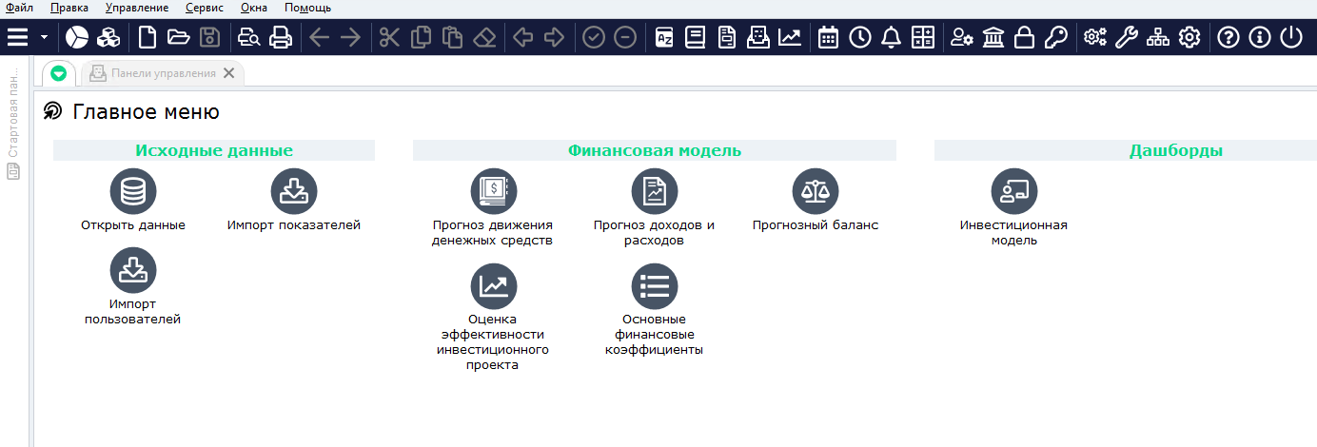This screenshot has width=1317, height=447.
Task: Expand the dropdown arrow beside the hamburger menu
Action: [44, 38]
